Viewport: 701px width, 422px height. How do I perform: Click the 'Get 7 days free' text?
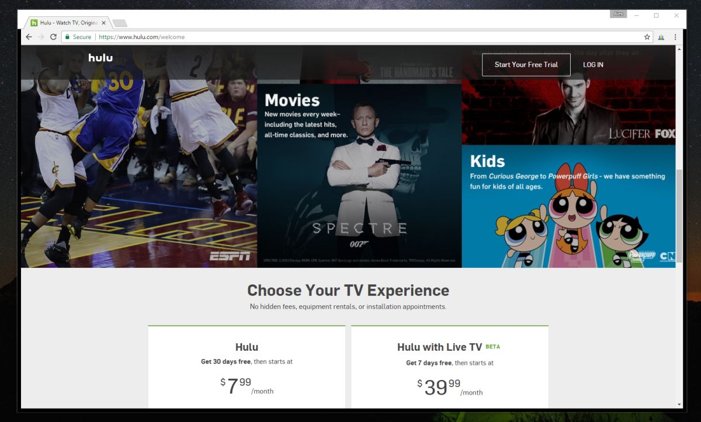(429, 363)
